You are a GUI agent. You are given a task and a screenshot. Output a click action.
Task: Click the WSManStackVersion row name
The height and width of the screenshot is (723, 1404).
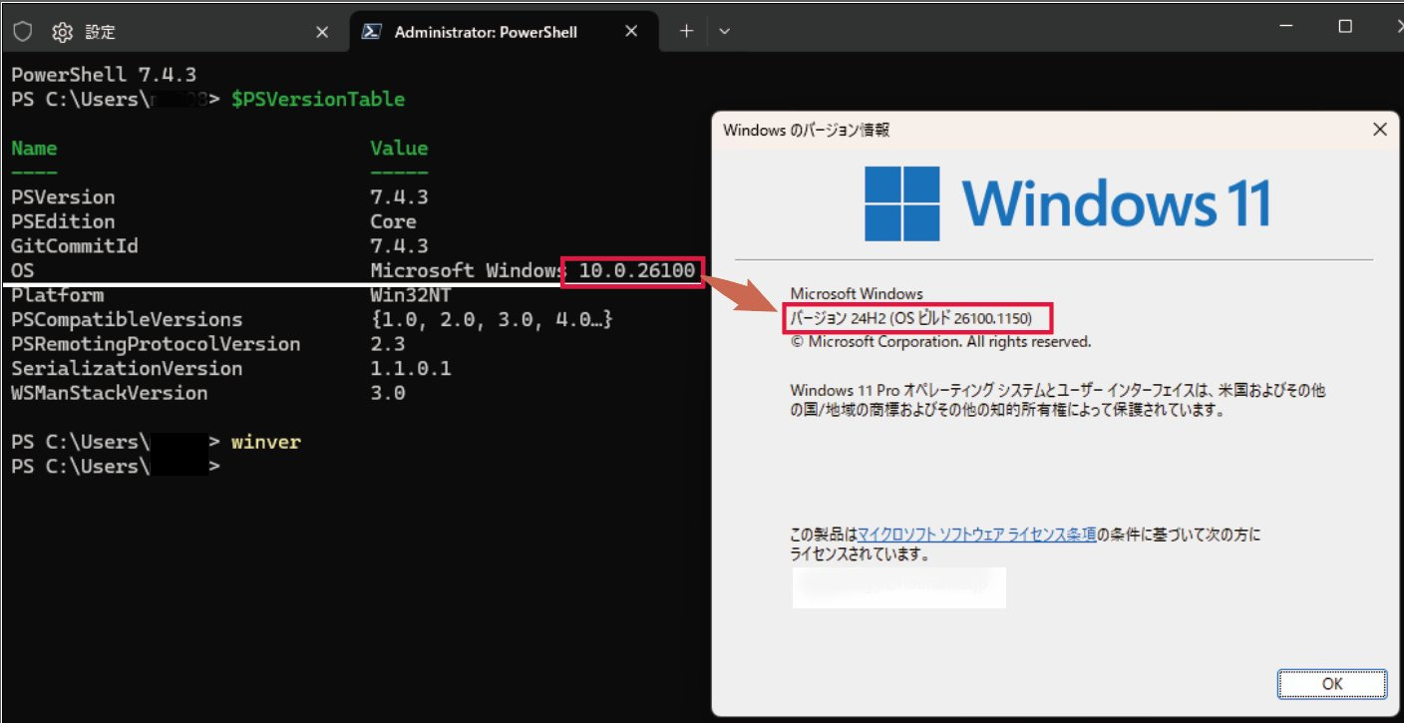point(110,393)
